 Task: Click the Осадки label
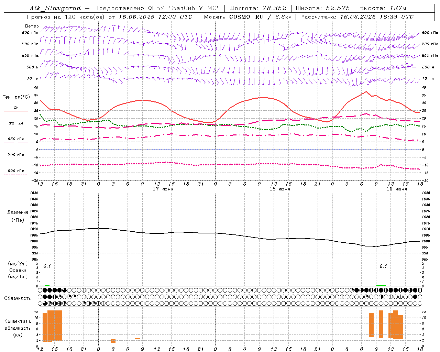[18, 270]
